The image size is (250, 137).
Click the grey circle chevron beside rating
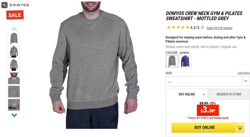[x=202, y=28]
